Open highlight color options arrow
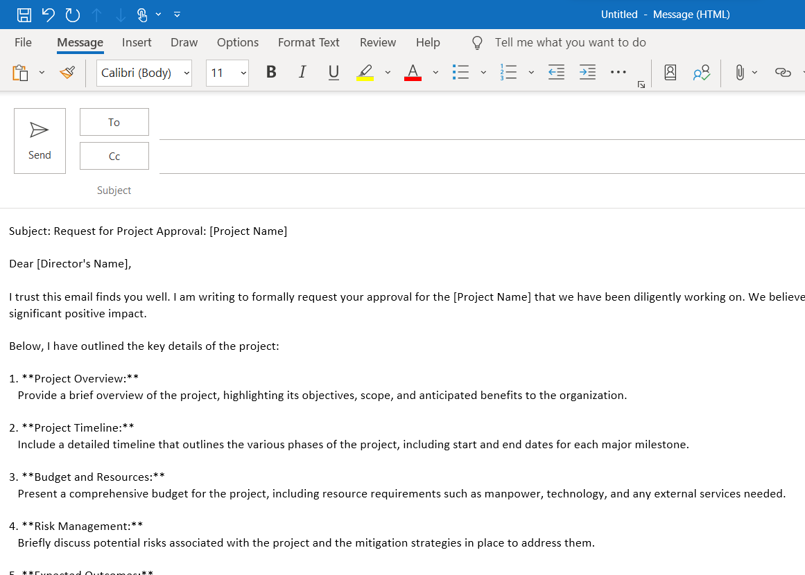 [388, 73]
